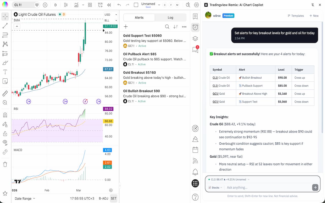This screenshot has width=325, height=203.
Task: Search alerts with magnifier icon
Action: (167, 27)
